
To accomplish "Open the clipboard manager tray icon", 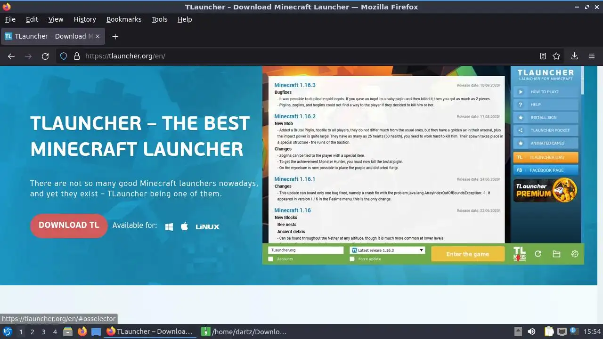I will click(549, 331).
